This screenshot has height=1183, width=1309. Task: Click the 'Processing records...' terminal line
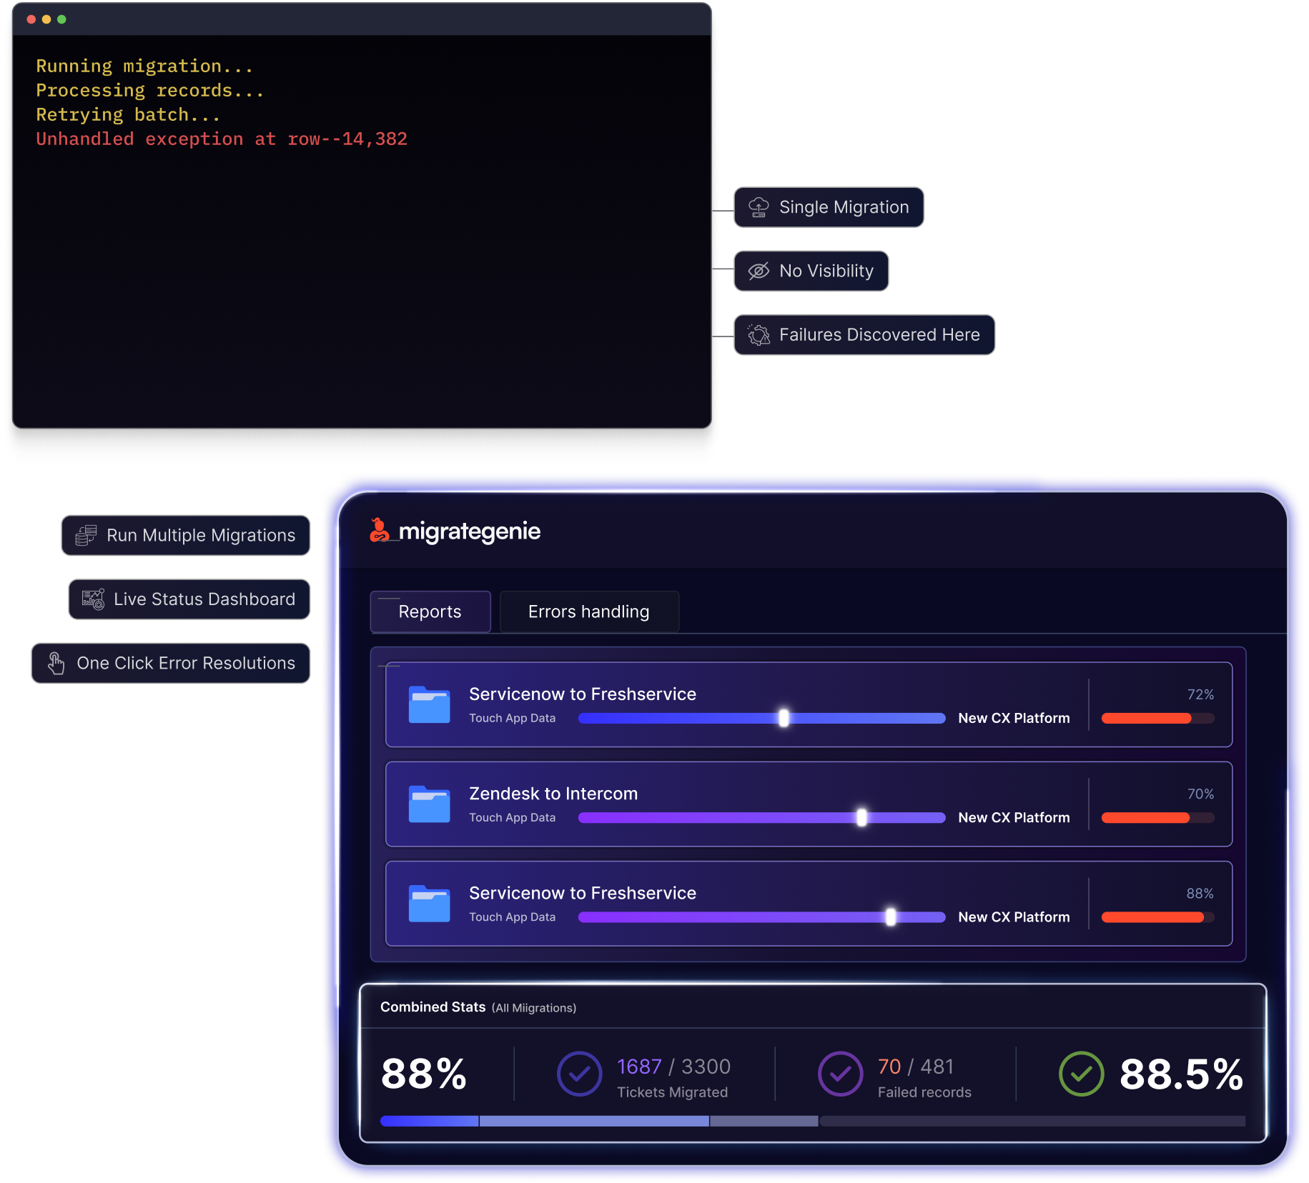150,90
